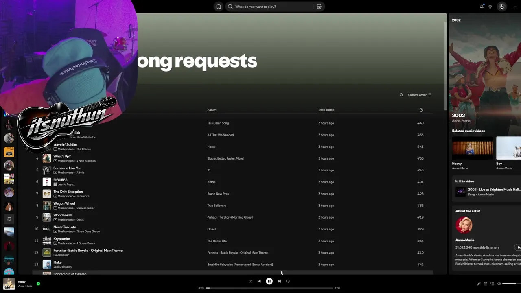Open the 'In this video' song thumbnail
This screenshot has width=521, height=293.
(x=460, y=192)
